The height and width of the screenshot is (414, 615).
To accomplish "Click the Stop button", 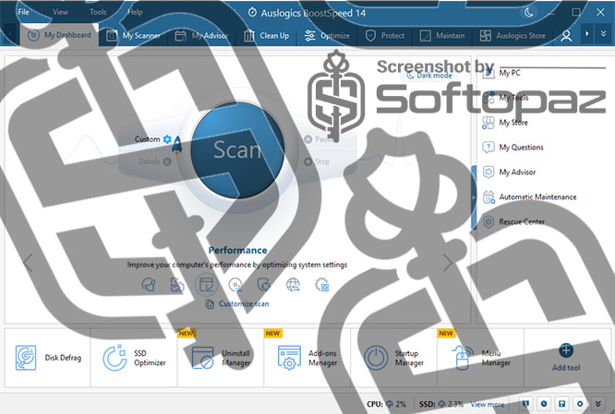I will click(317, 161).
